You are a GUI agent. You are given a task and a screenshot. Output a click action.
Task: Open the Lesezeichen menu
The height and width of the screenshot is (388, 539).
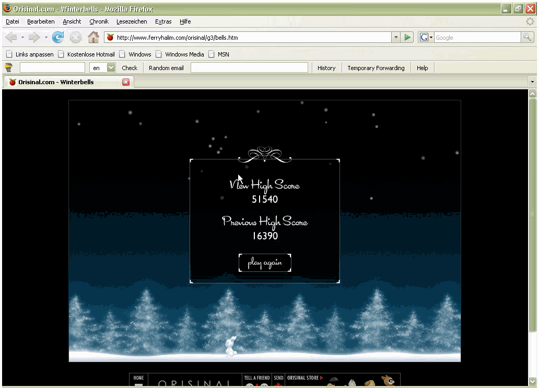click(x=132, y=21)
